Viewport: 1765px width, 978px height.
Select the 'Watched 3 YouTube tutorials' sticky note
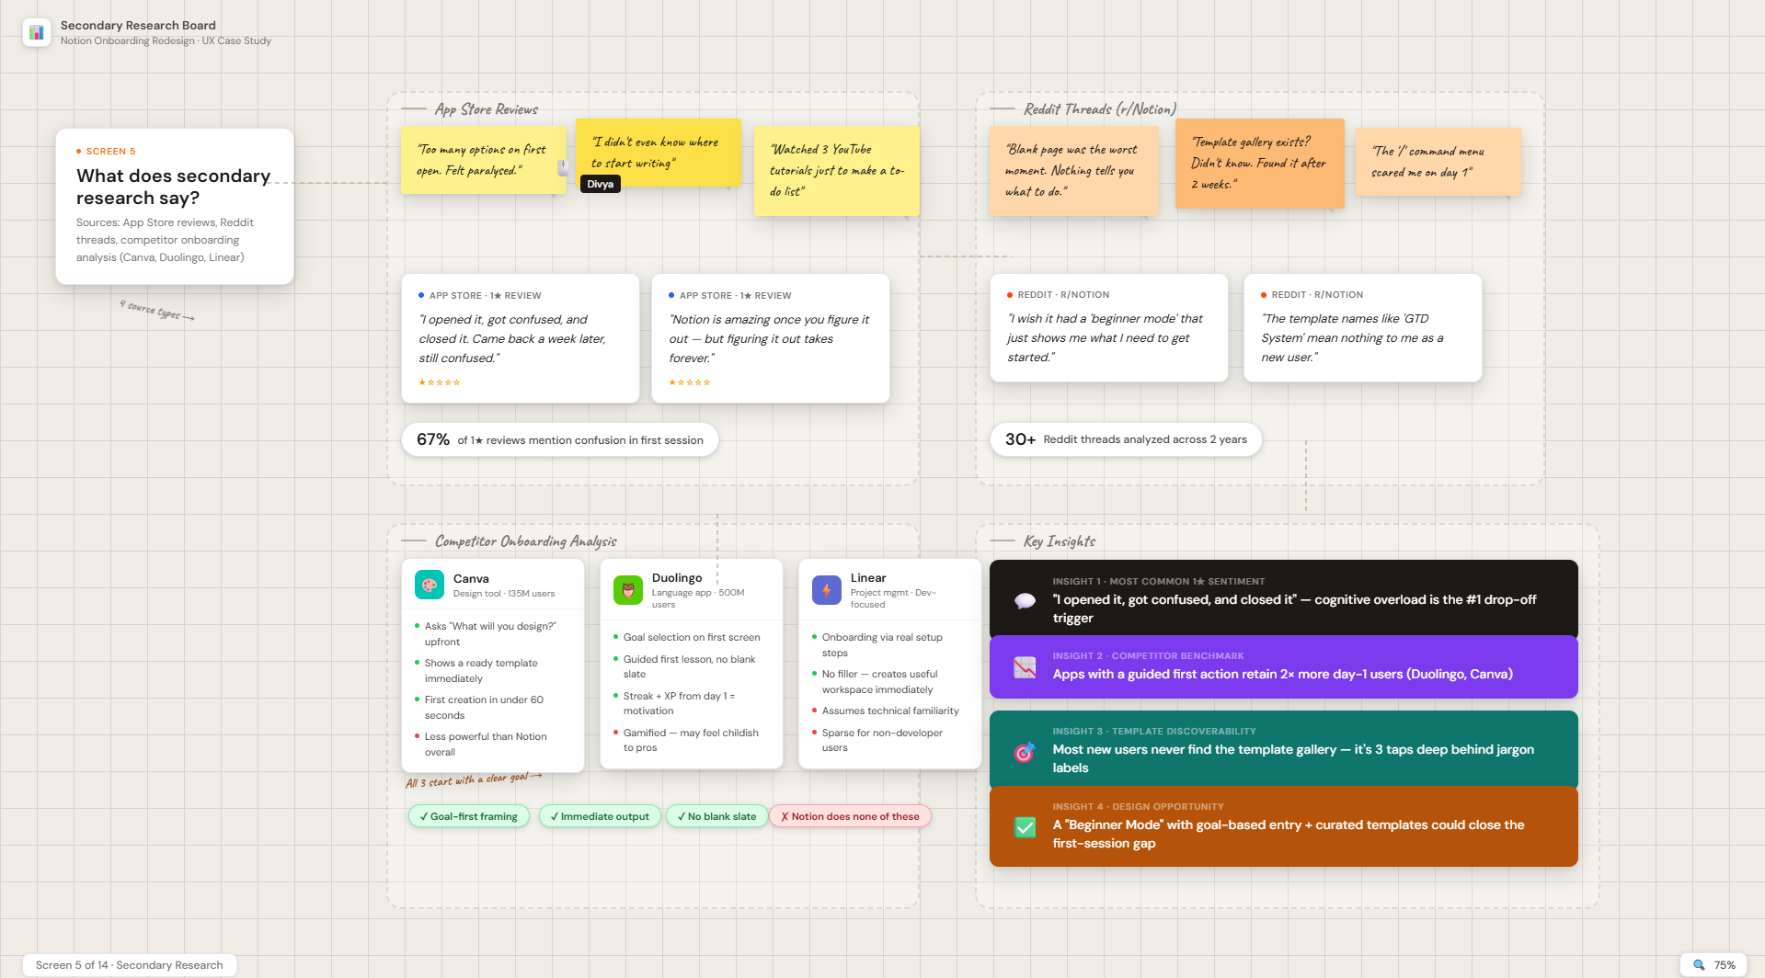pyautogui.click(x=837, y=171)
